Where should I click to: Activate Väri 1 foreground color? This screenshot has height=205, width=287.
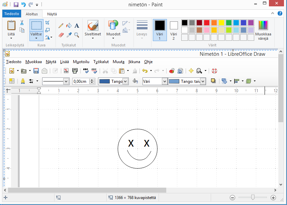pyautogui.click(x=160, y=30)
